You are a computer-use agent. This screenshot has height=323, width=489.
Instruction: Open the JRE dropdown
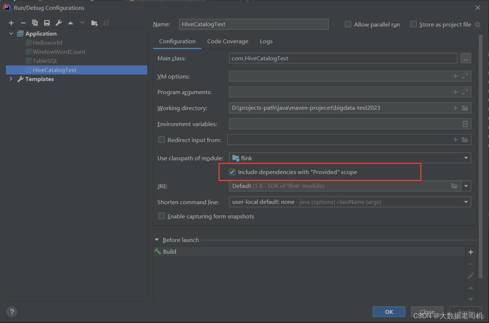pos(466,186)
